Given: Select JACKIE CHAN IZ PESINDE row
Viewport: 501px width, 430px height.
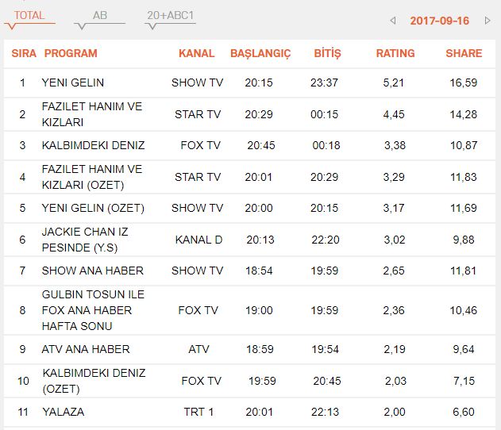Looking at the screenshot, I should coord(85,240).
